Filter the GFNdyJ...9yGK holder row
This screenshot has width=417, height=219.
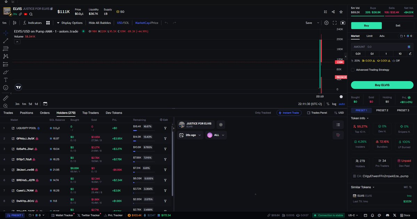(x=165, y=138)
